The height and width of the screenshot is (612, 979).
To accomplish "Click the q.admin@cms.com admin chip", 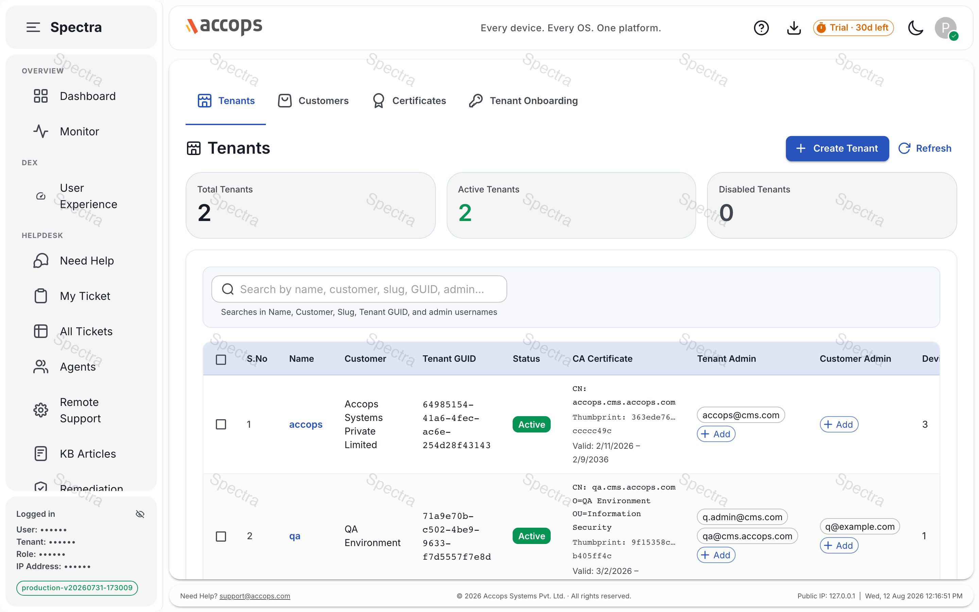I will coord(742,517).
